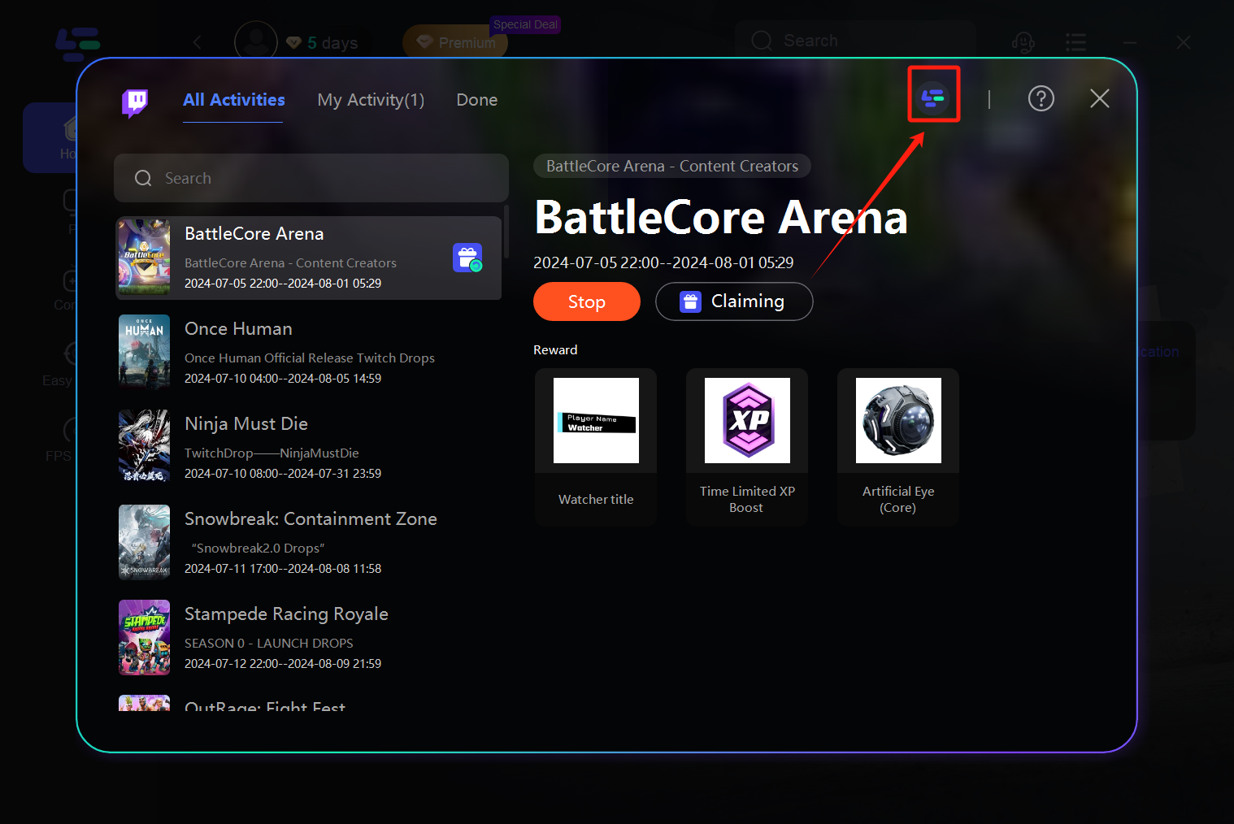Click Once Human Official Release Twitch Drops text

310,358
